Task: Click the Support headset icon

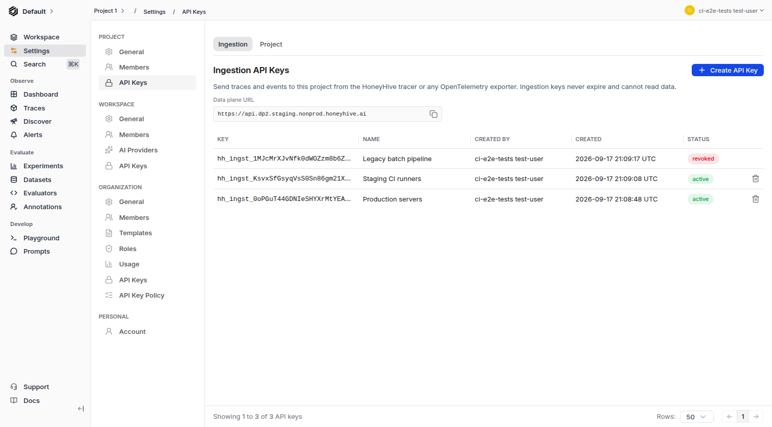Action: click(x=14, y=387)
